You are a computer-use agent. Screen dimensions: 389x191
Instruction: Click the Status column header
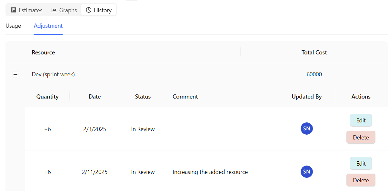pyautogui.click(x=143, y=96)
